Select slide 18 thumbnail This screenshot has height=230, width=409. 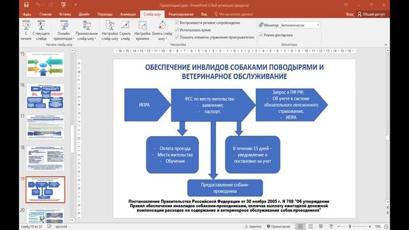tap(45, 158)
